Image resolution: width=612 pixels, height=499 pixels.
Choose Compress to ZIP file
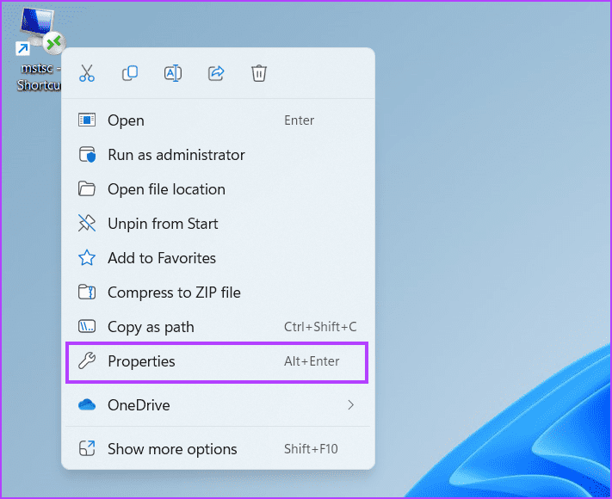pyautogui.click(x=218, y=293)
